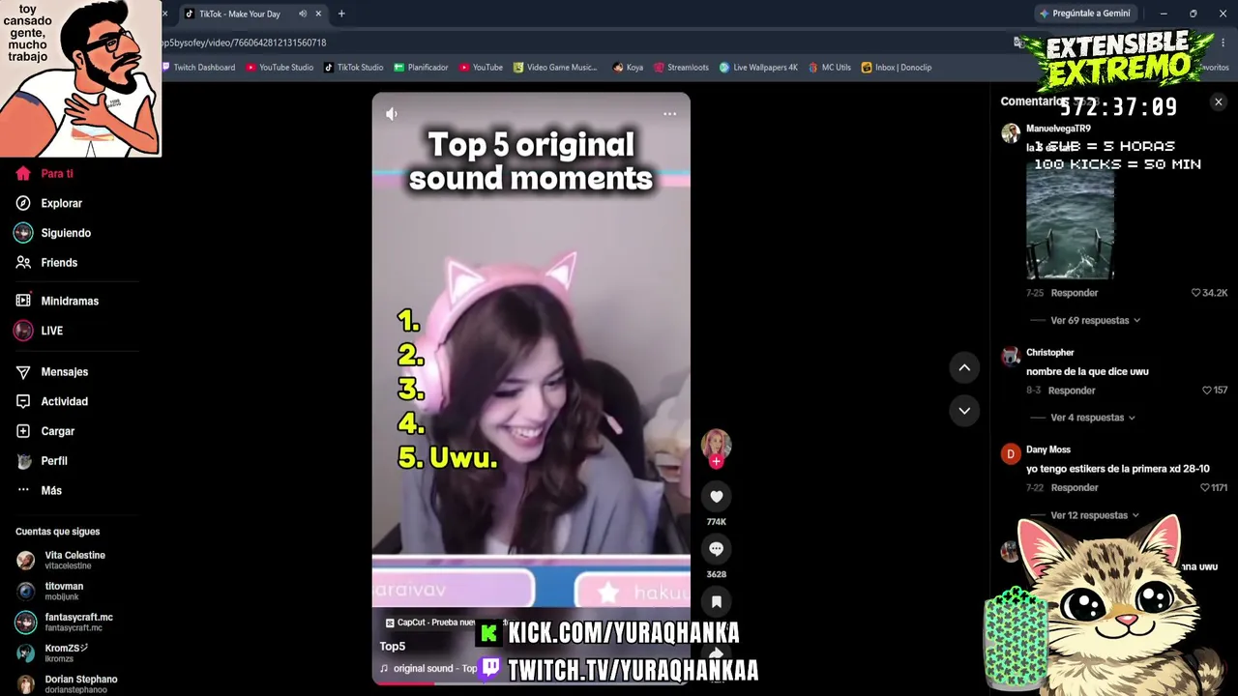
Task: Open TikTok Studio bookmark
Action: pos(354,68)
